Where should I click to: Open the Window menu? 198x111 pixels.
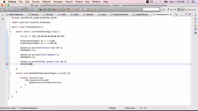tap(96, 2)
